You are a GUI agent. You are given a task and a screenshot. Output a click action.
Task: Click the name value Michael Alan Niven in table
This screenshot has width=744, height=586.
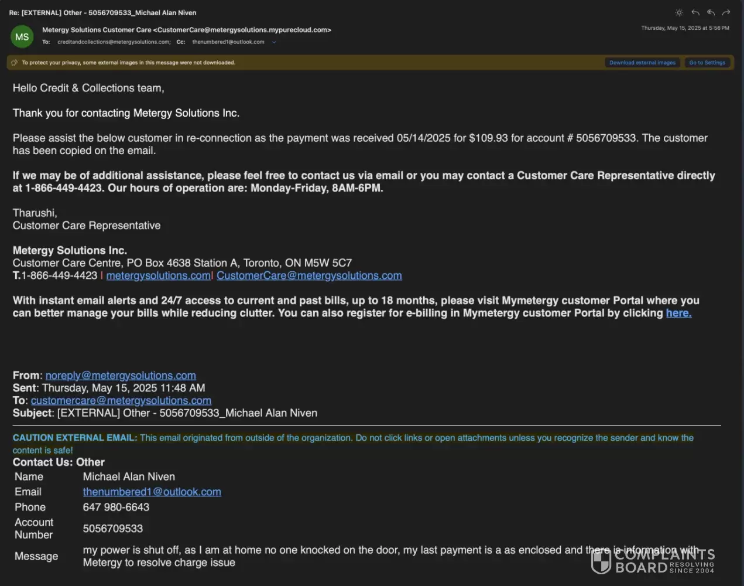point(129,477)
